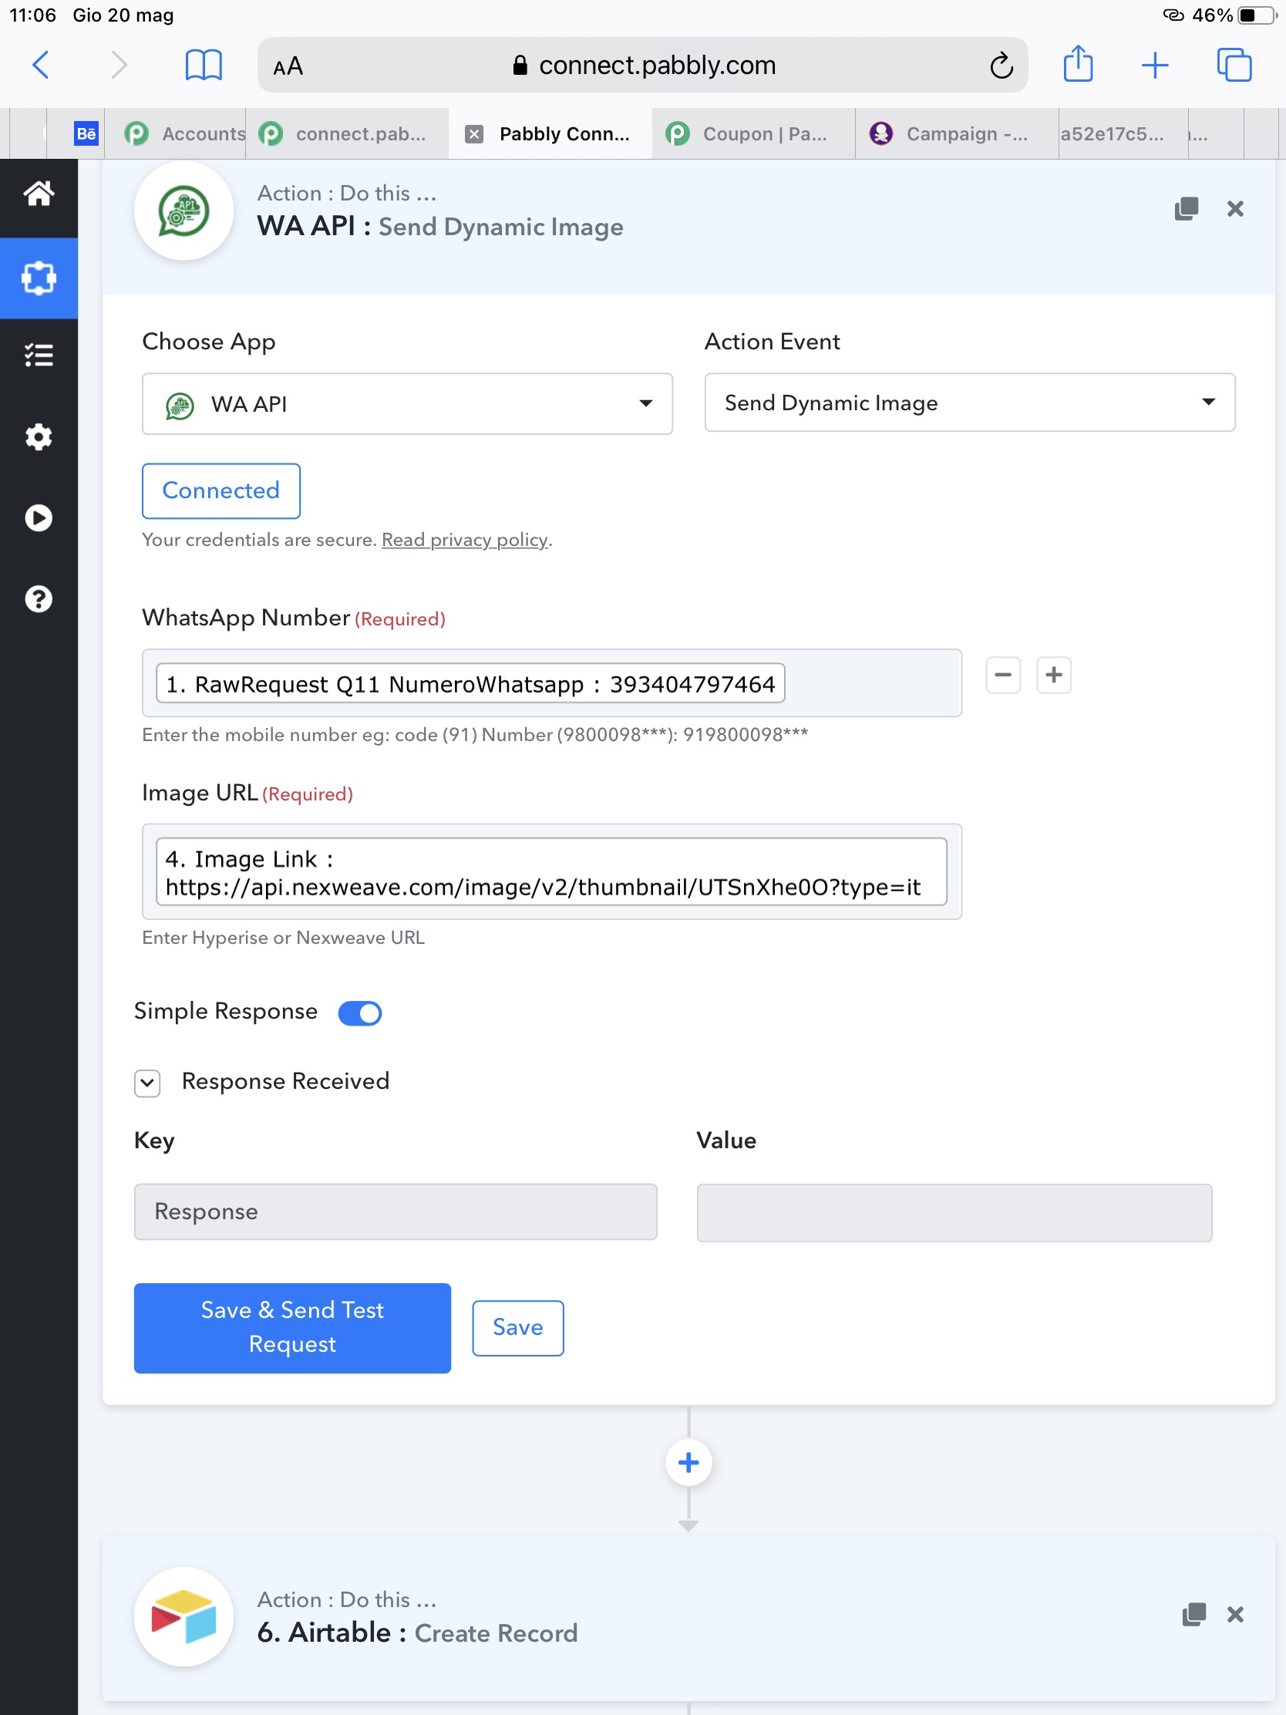Open the Choose App dropdown
The width and height of the screenshot is (1286, 1715).
407,404
